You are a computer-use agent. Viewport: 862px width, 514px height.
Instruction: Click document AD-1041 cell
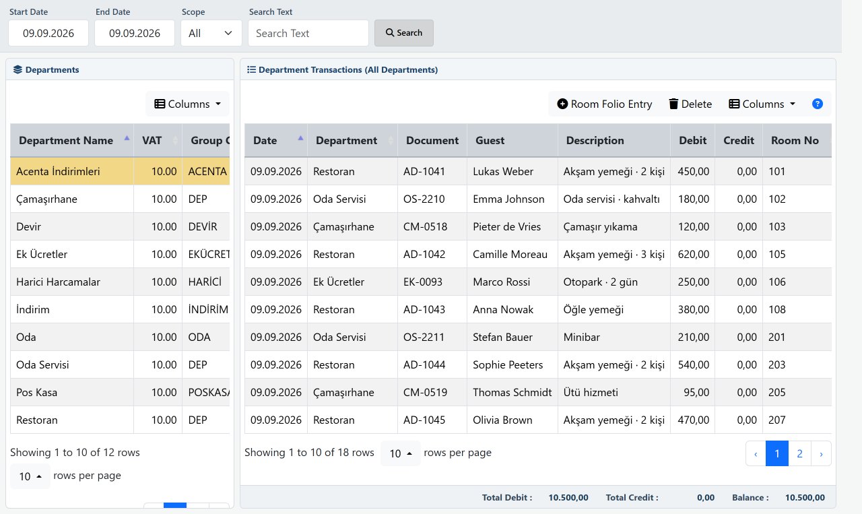point(432,171)
